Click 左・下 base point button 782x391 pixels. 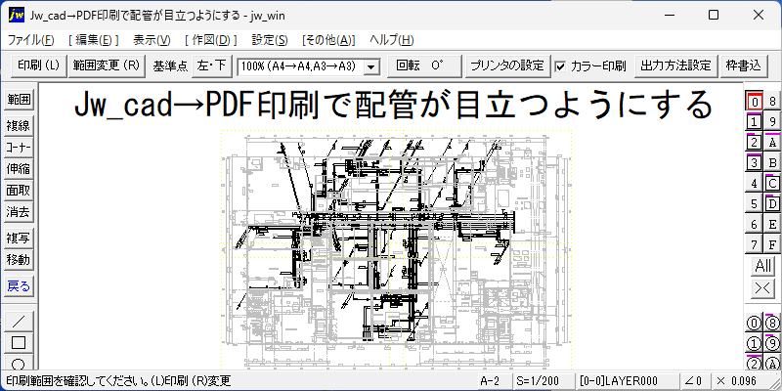click(212, 65)
